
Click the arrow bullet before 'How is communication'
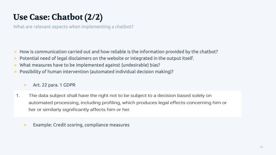(x=15, y=52)
